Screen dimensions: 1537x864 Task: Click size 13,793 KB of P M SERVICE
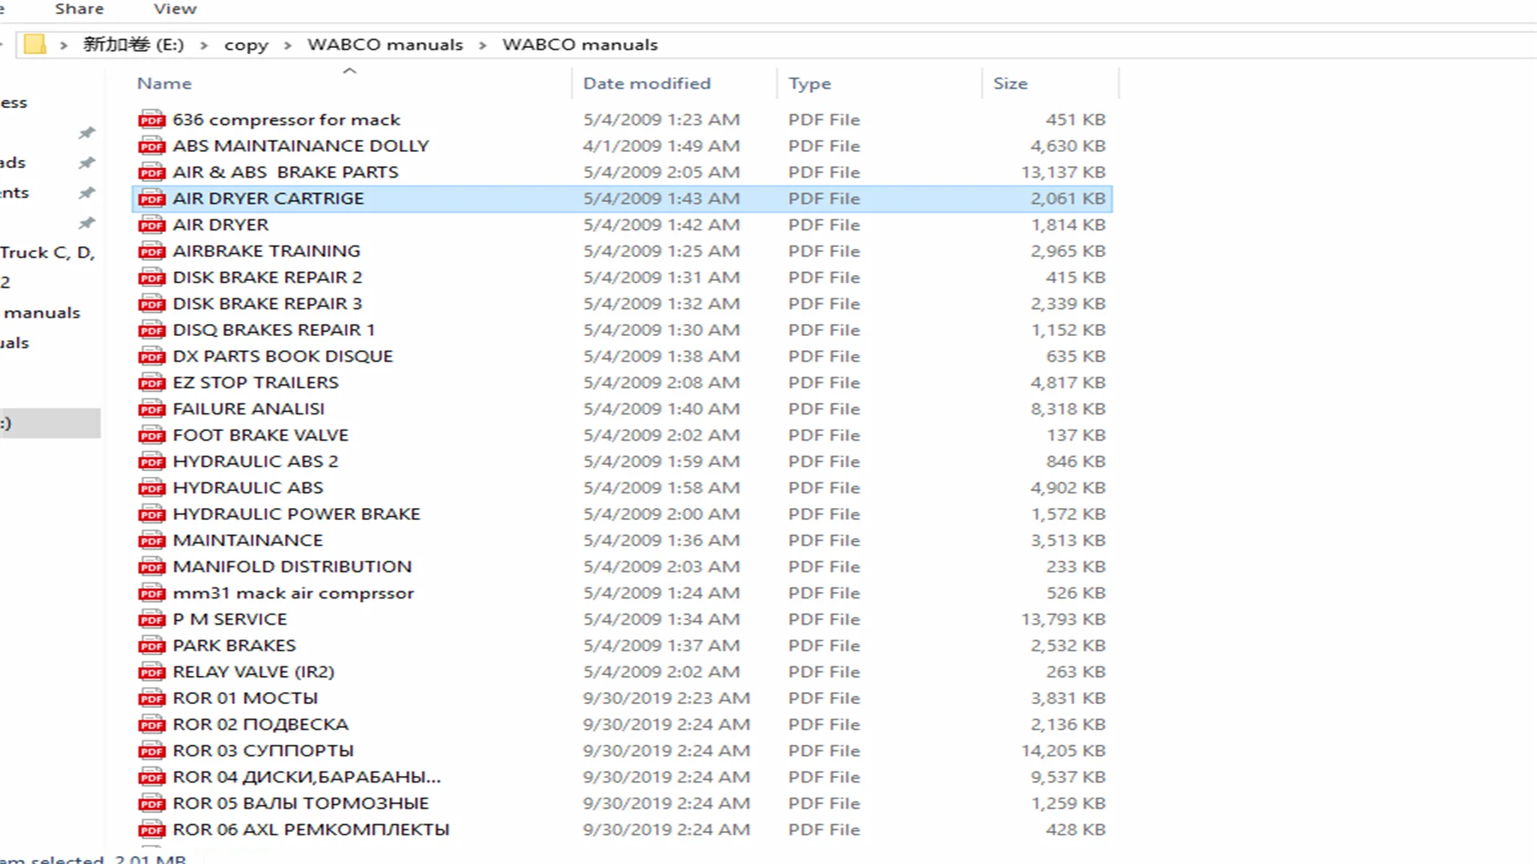(1063, 620)
